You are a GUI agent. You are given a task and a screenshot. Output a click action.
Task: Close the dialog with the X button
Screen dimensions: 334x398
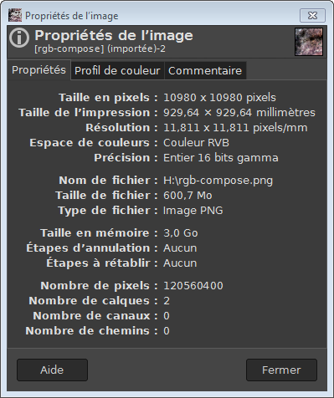(312, 15)
